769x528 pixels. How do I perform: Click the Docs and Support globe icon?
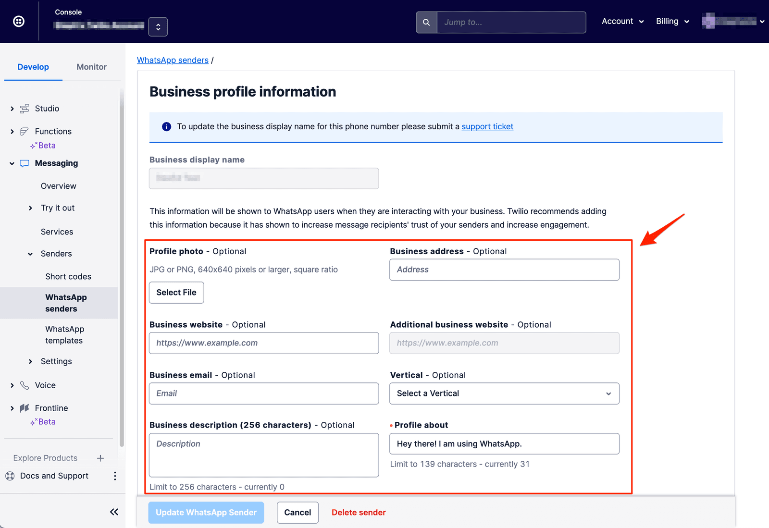(x=11, y=476)
